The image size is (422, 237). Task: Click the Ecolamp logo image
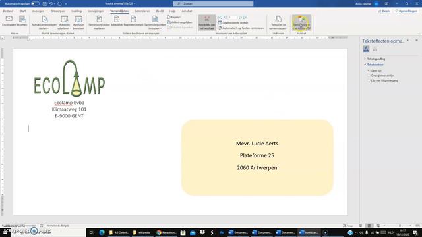click(x=69, y=78)
